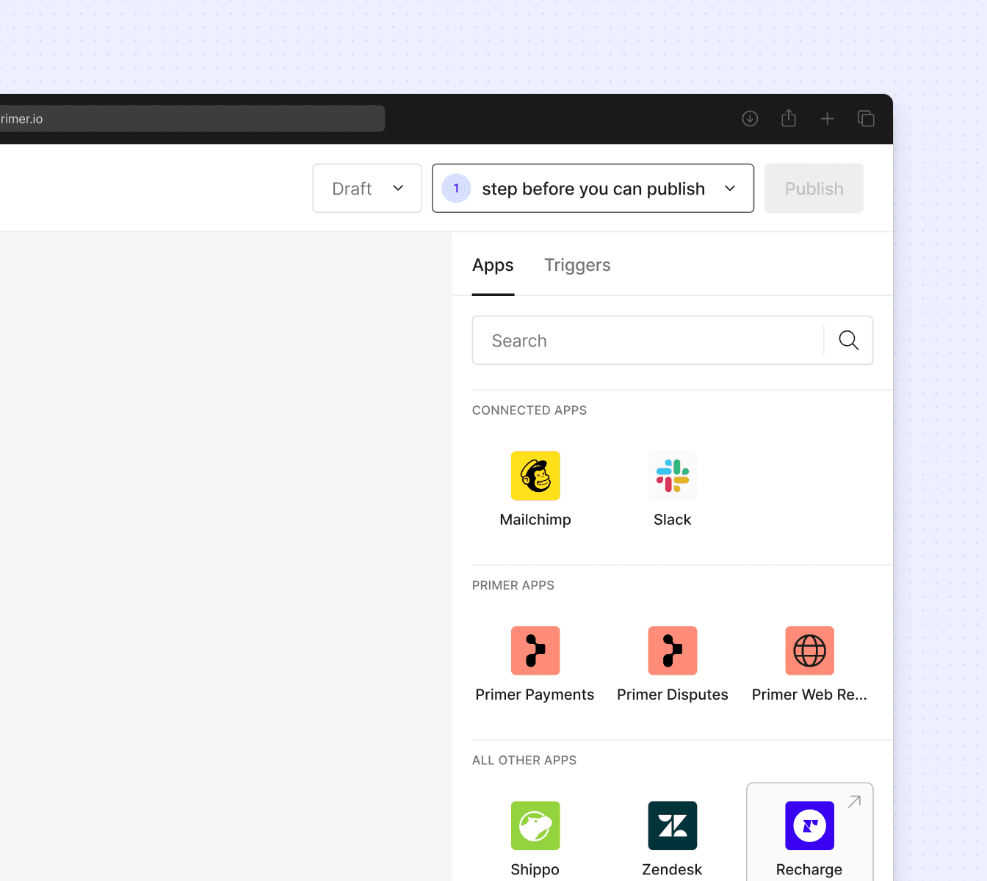Click the Mailchimp label
The height and width of the screenshot is (881, 987).
click(x=535, y=520)
